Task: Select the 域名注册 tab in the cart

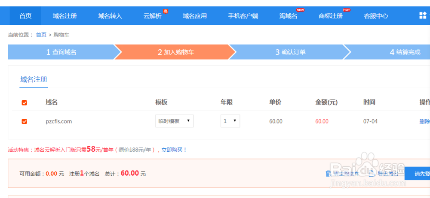Action: [x=34, y=80]
